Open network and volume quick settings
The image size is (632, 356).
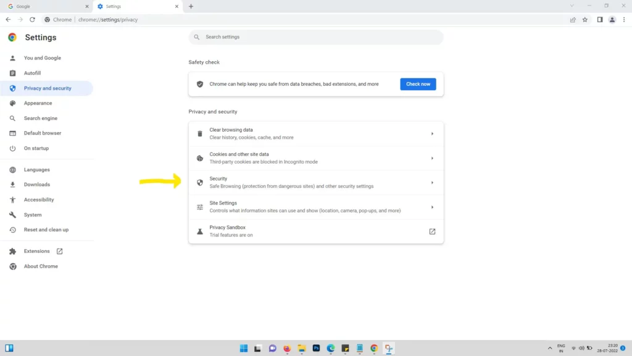581,348
